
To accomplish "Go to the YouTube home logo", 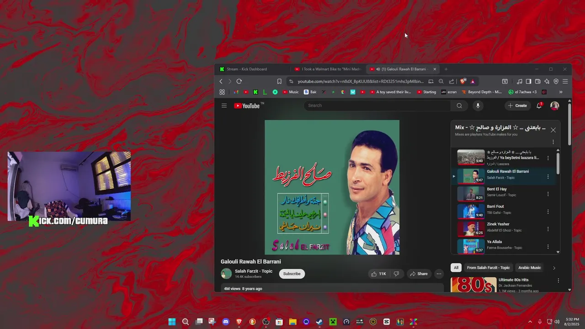I will 247,106.
